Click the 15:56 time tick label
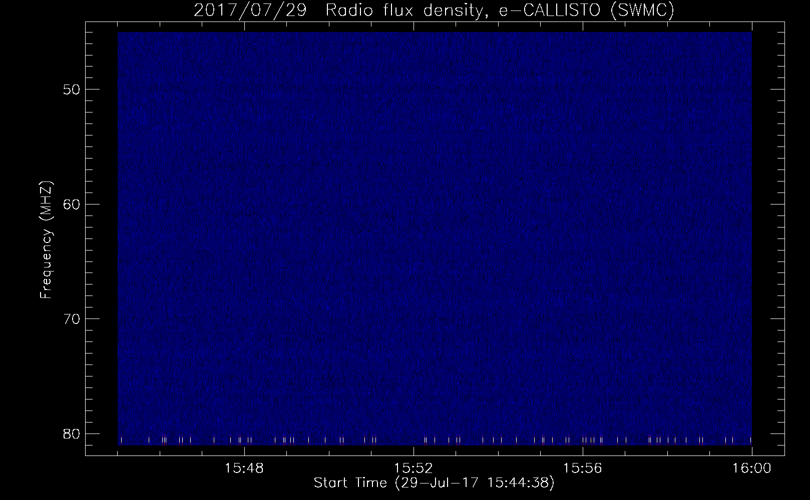This screenshot has width=810, height=500. point(583,468)
